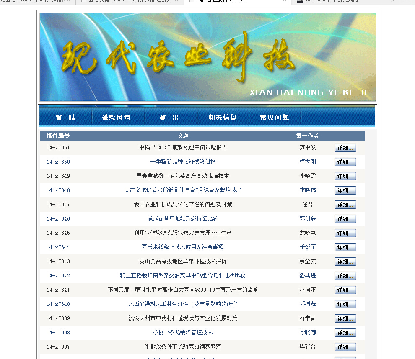Click 详细 button for manuscript 14-x7348
This screenshot has width=415, height=359.
345,190
